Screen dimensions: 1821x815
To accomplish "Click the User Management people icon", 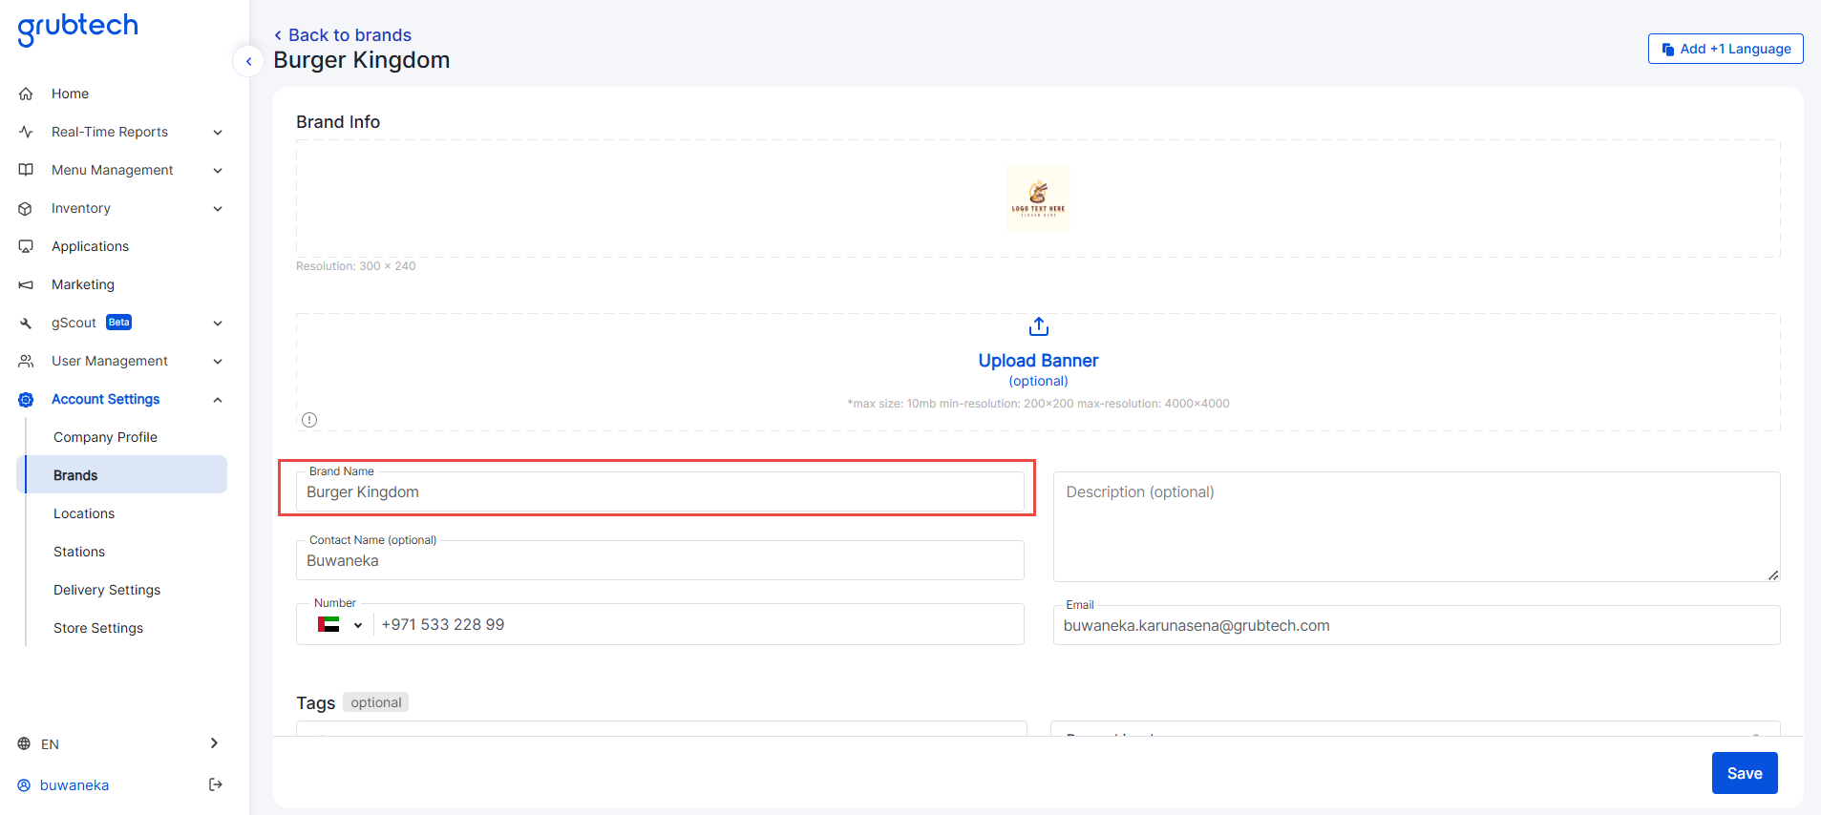I will point(26,361).
